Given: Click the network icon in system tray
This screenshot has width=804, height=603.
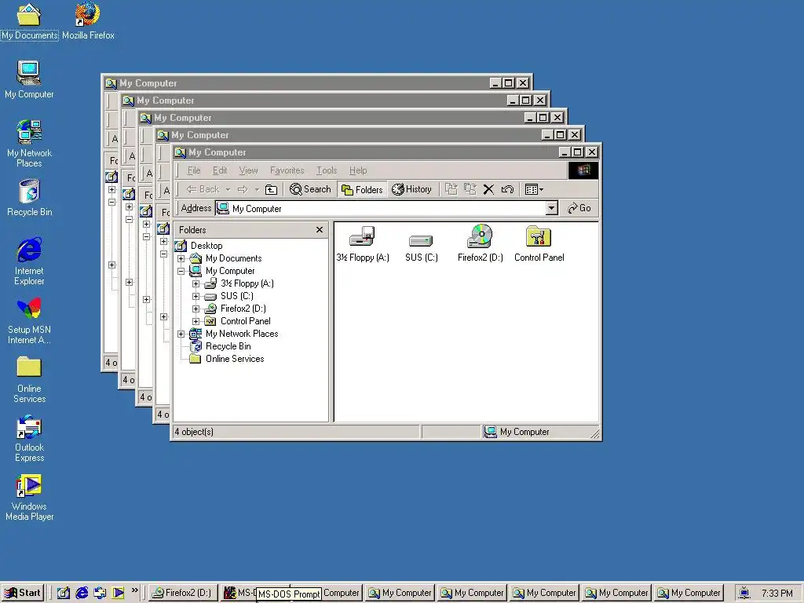Looking at the screenshot, I should click(x=744, y=593).
